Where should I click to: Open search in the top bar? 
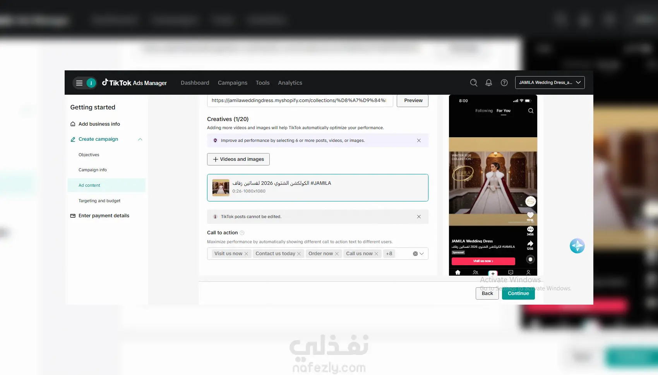tap(473, 82)
